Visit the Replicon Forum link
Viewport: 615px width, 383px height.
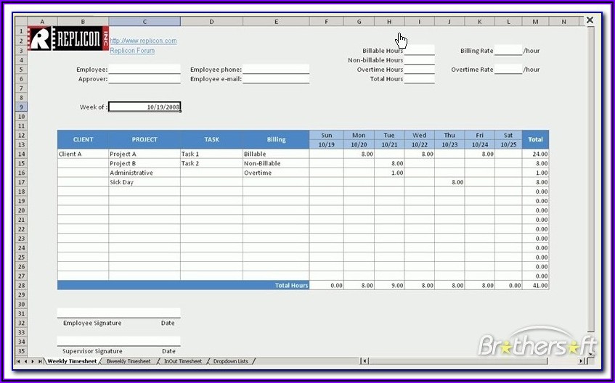point(132,51)
